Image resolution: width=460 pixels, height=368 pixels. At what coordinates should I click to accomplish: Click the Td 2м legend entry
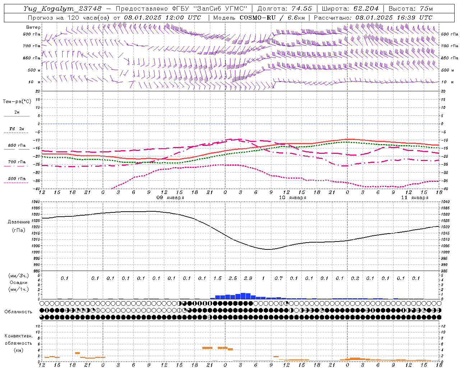17,129
